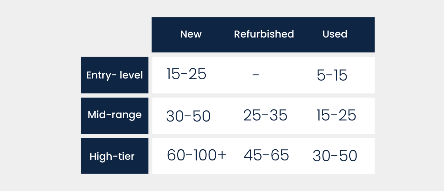Click the white High-tier data row

tap(263, 156)
